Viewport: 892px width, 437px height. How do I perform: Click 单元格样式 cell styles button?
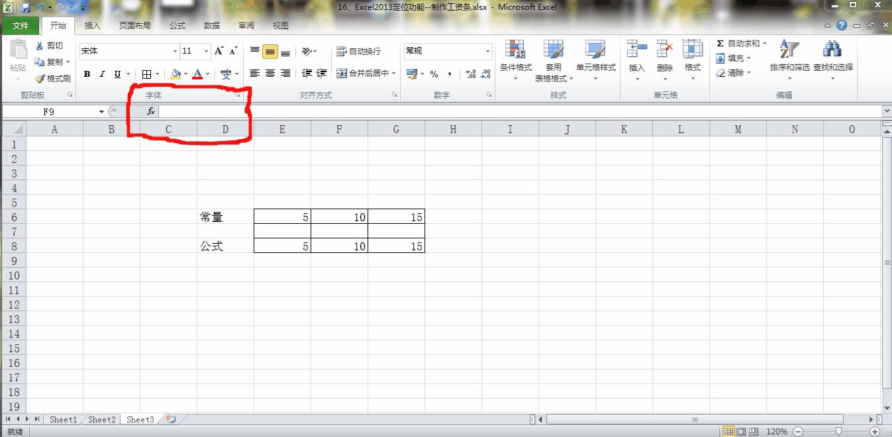tap(595, 60)
